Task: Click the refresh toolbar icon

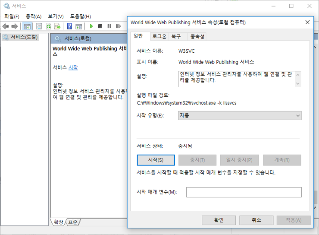Action: tap(48, 26)
